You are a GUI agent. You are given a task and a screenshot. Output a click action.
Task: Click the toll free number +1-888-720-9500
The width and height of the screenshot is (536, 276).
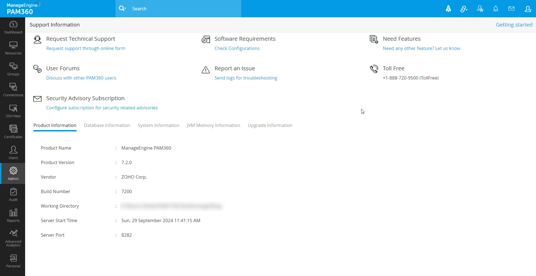click(x=411, y=78)
